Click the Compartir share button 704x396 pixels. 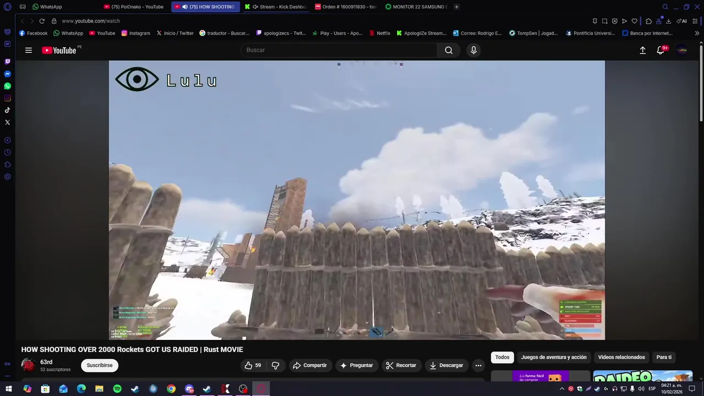pos(310,365)
